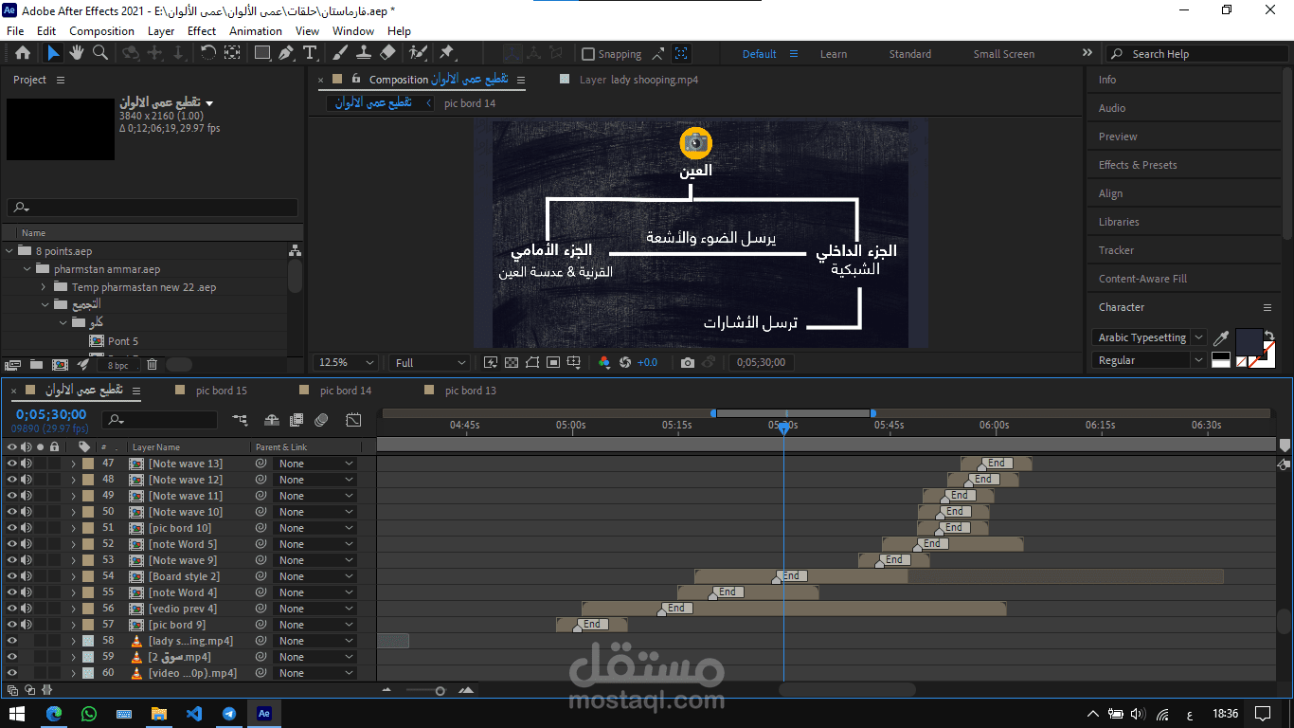
Task: Toggle frame blending icon in timeline header
Action: [x=297, y=419]
